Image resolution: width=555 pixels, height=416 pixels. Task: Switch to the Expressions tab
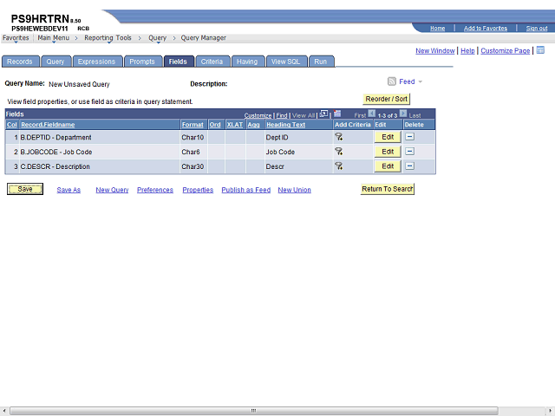point(97,62)
